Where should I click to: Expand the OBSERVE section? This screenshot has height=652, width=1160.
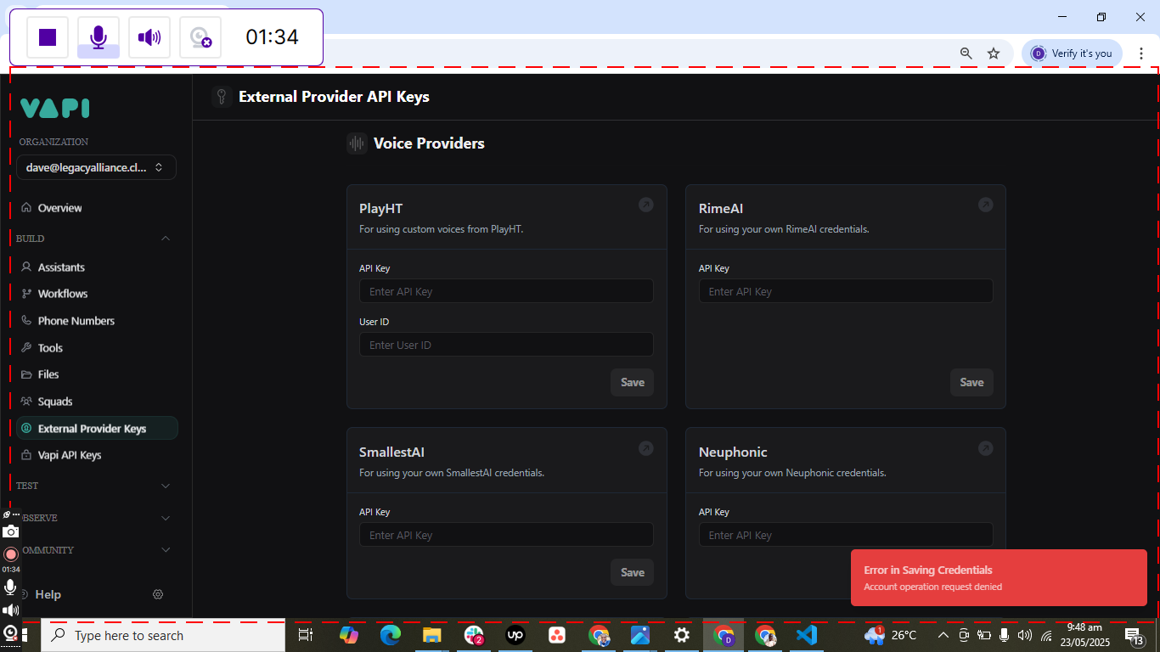[x=166, y=518]
